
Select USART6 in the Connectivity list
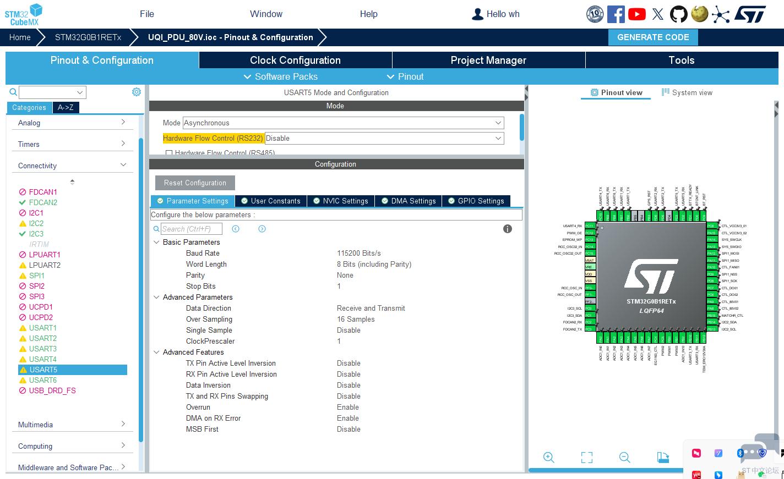tap(43, 380)
